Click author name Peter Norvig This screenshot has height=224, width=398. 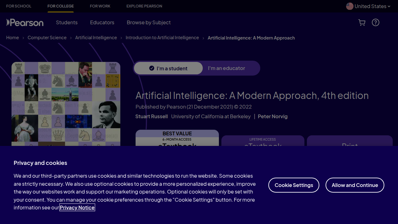tap(273, 116)
